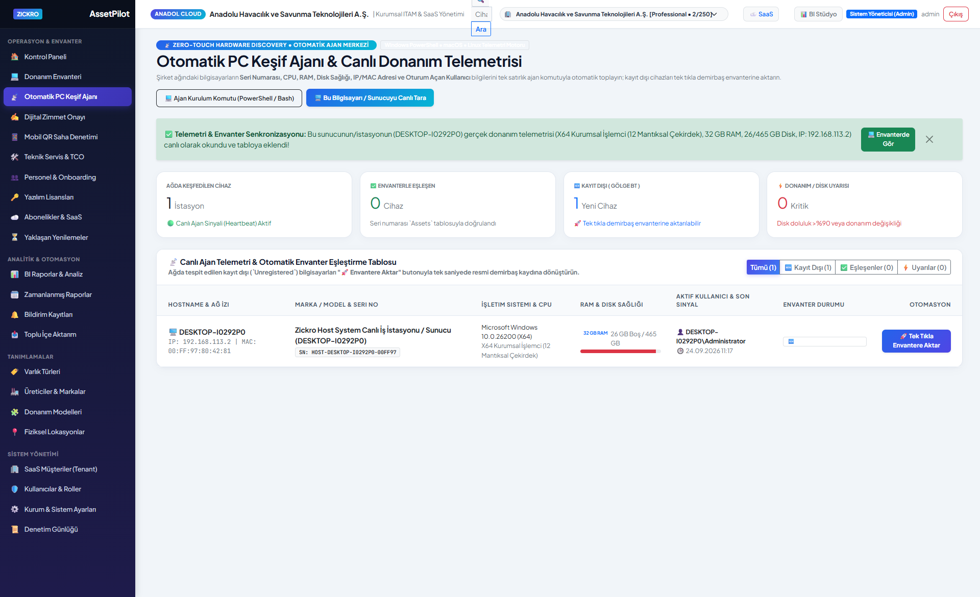Dismiss the green telemetry sync notification
Screen dimensions: 980x597
click(x=929, y=139)
